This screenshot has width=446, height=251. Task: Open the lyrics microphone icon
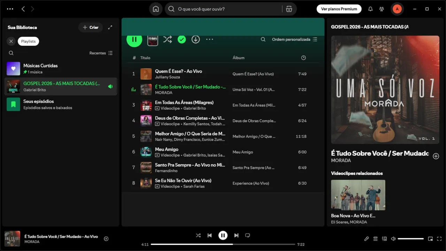(366, 239)
